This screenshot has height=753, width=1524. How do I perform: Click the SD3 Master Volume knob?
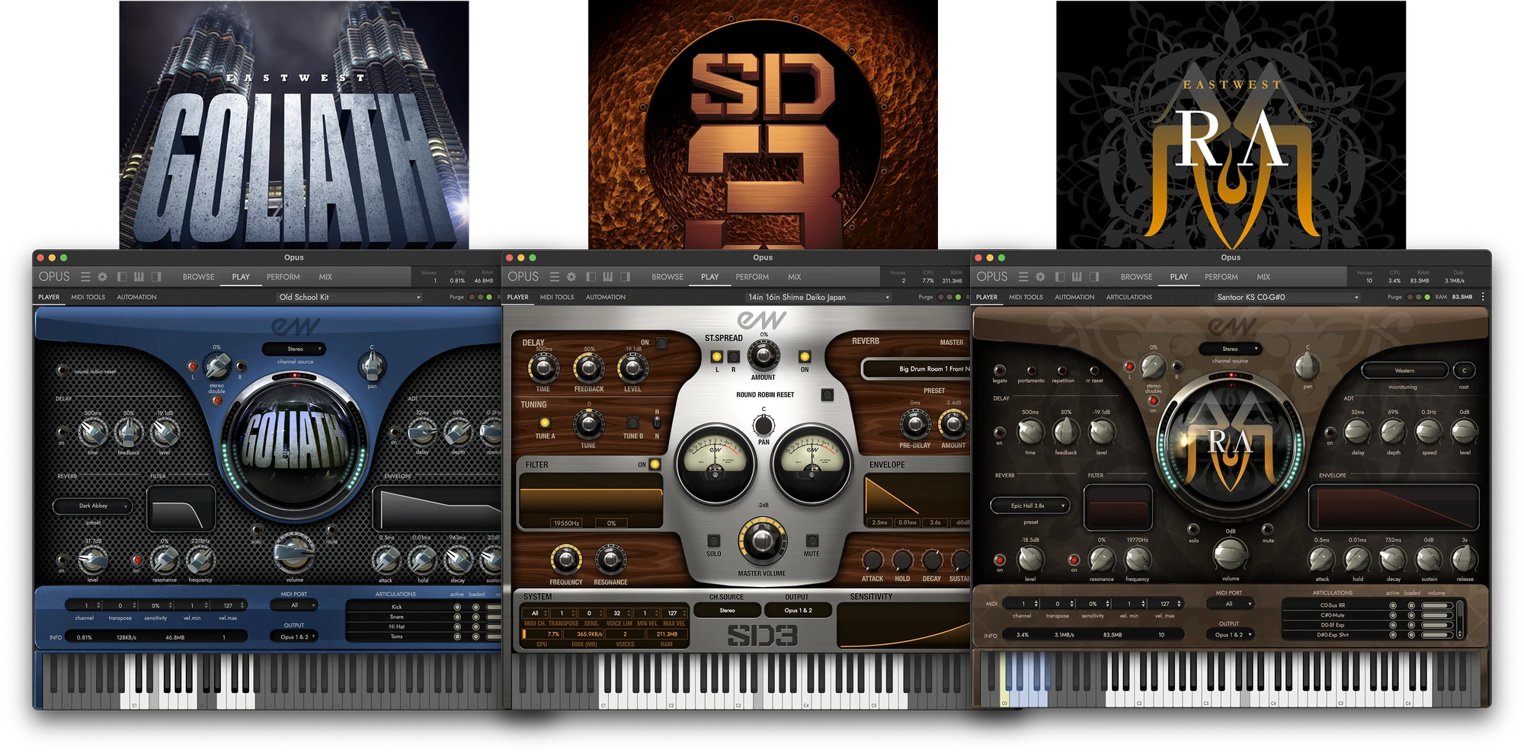[761, 541]
